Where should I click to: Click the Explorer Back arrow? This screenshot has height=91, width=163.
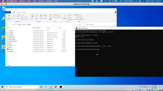(7, 25)
